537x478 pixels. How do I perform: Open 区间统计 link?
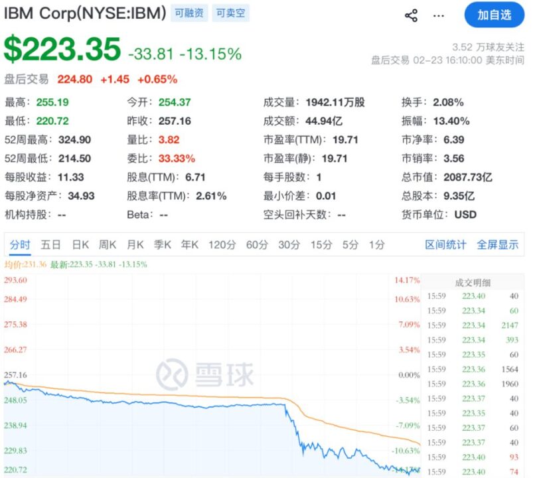coord(445,244)
